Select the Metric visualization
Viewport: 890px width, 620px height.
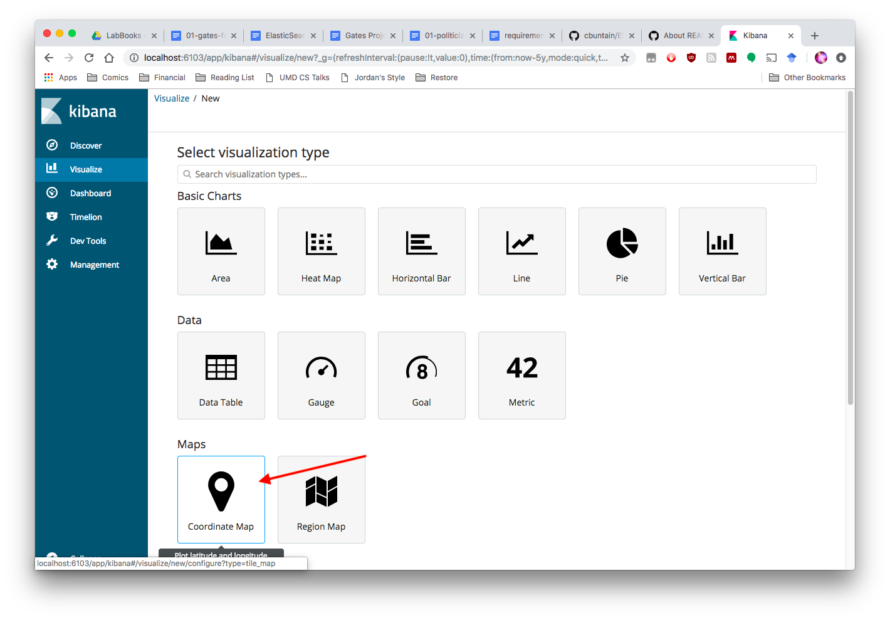522,376
